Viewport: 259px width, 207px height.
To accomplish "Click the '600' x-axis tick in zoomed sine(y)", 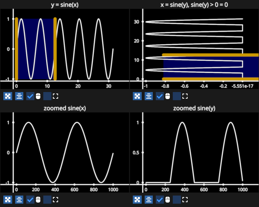I will [204, 190].
